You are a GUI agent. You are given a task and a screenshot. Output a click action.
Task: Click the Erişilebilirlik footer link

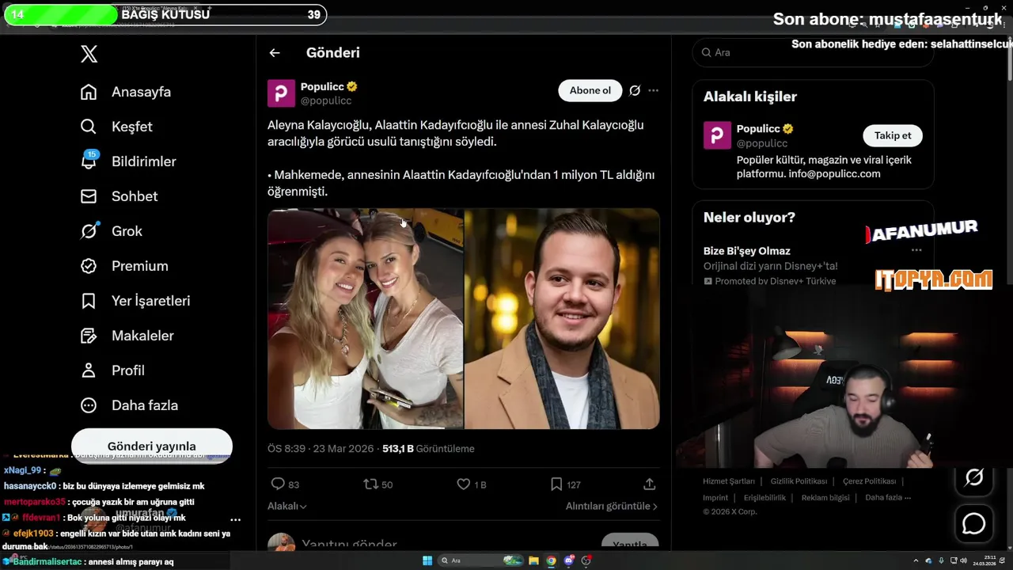coord(764,498)
